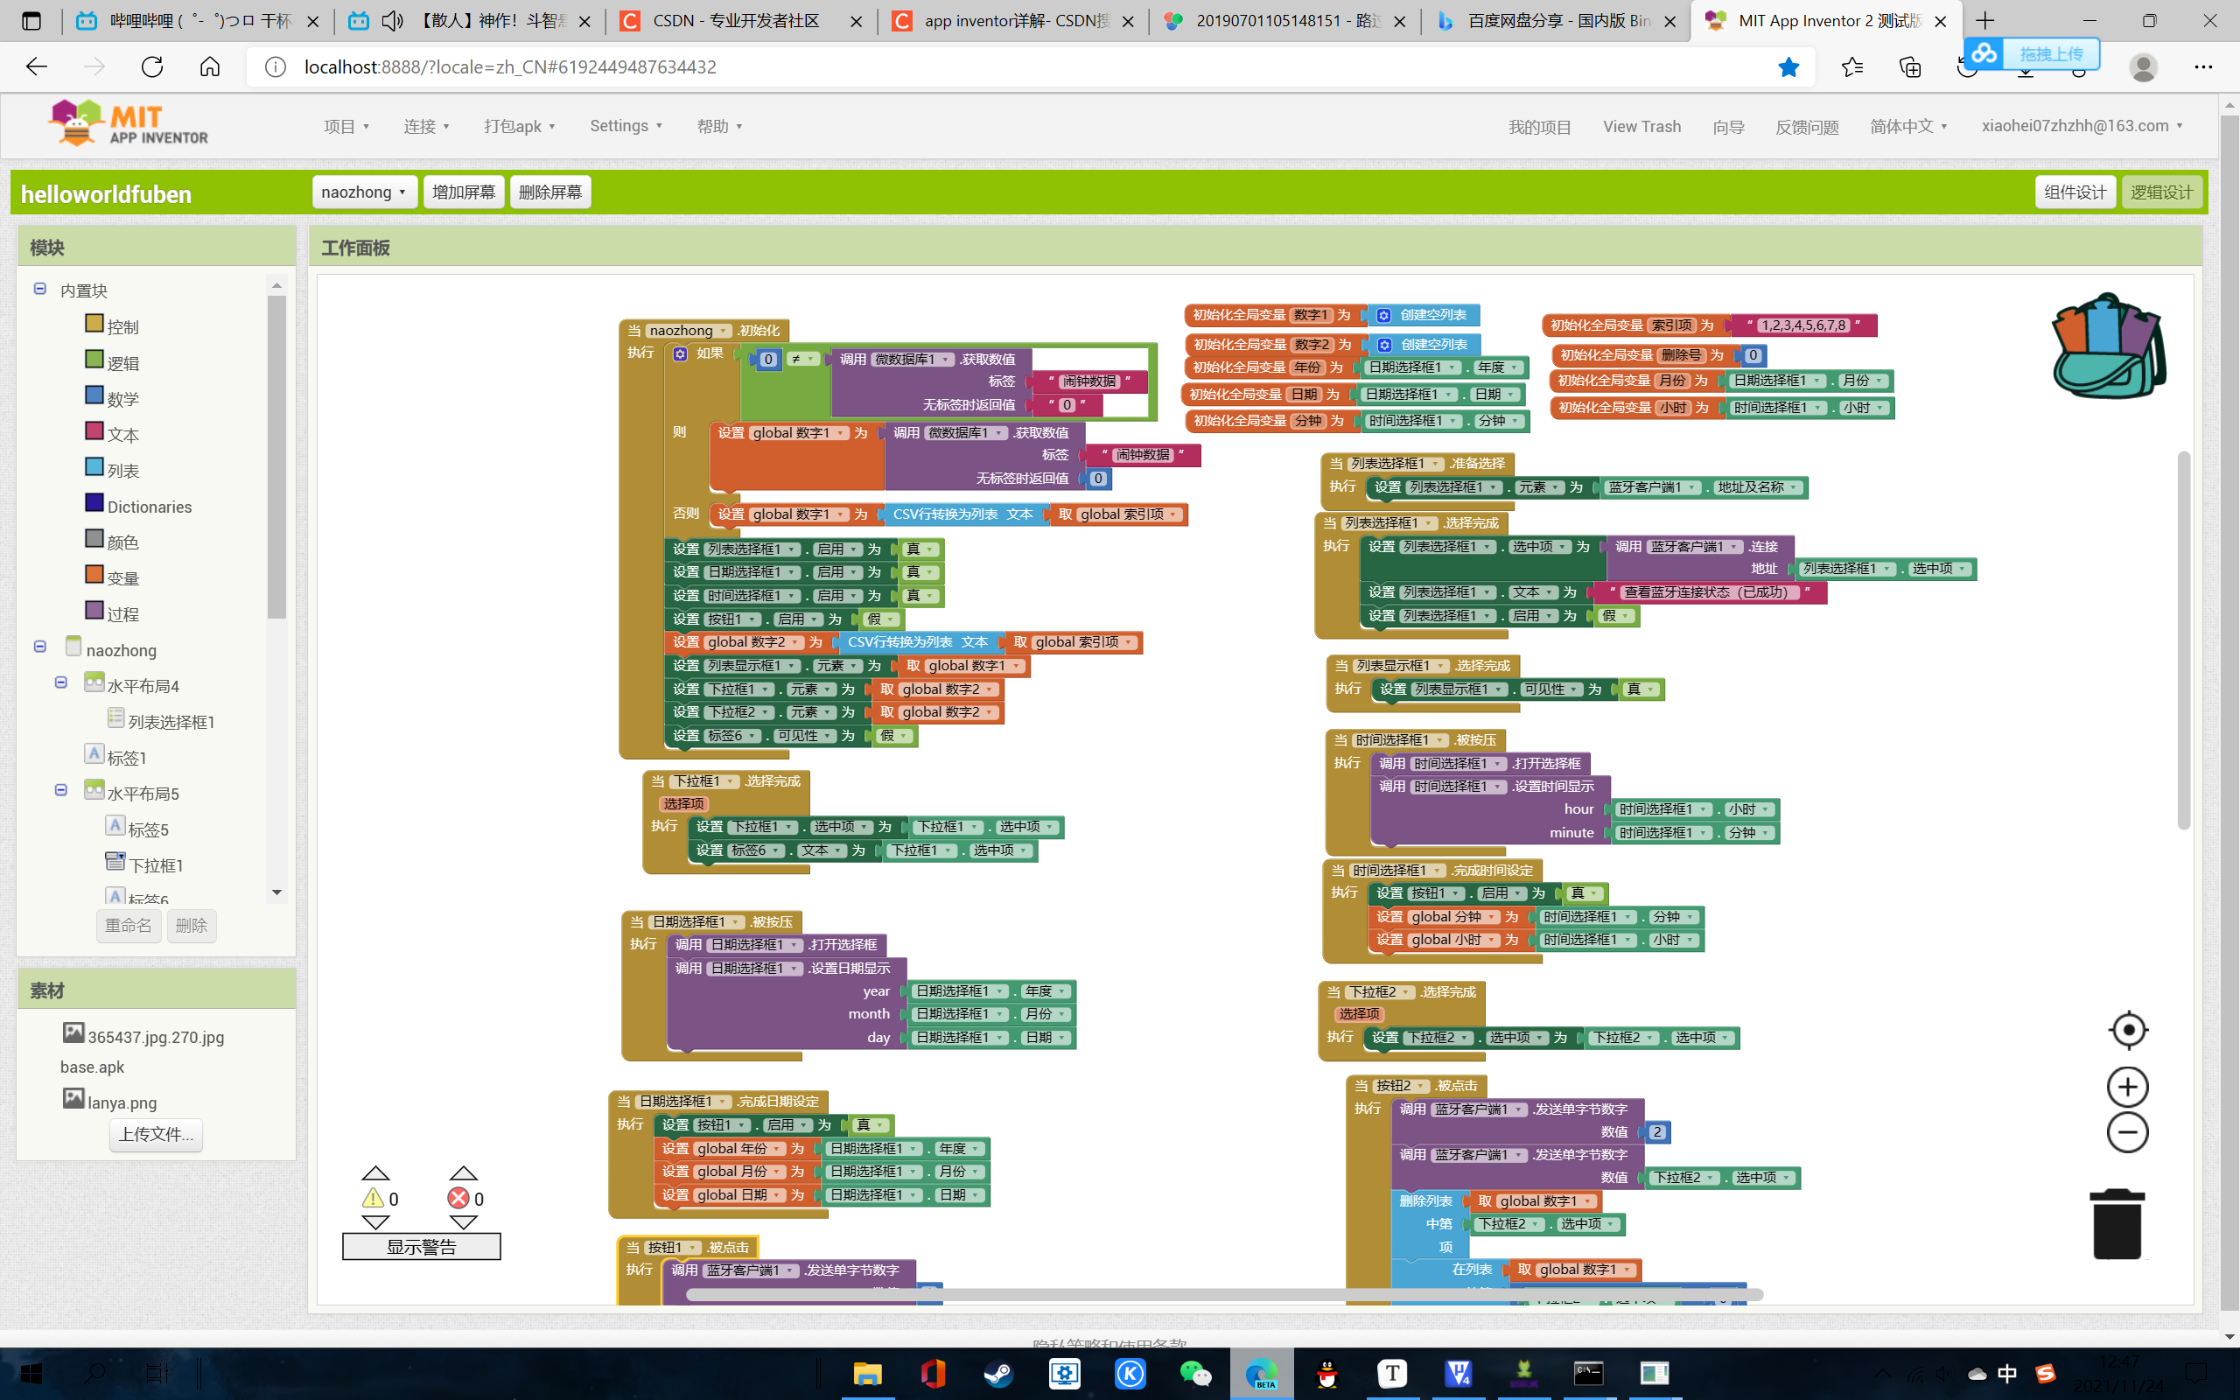Open the 简体中文 language dropdown
The image size is (2240, 1400).
click(1908, 126)
